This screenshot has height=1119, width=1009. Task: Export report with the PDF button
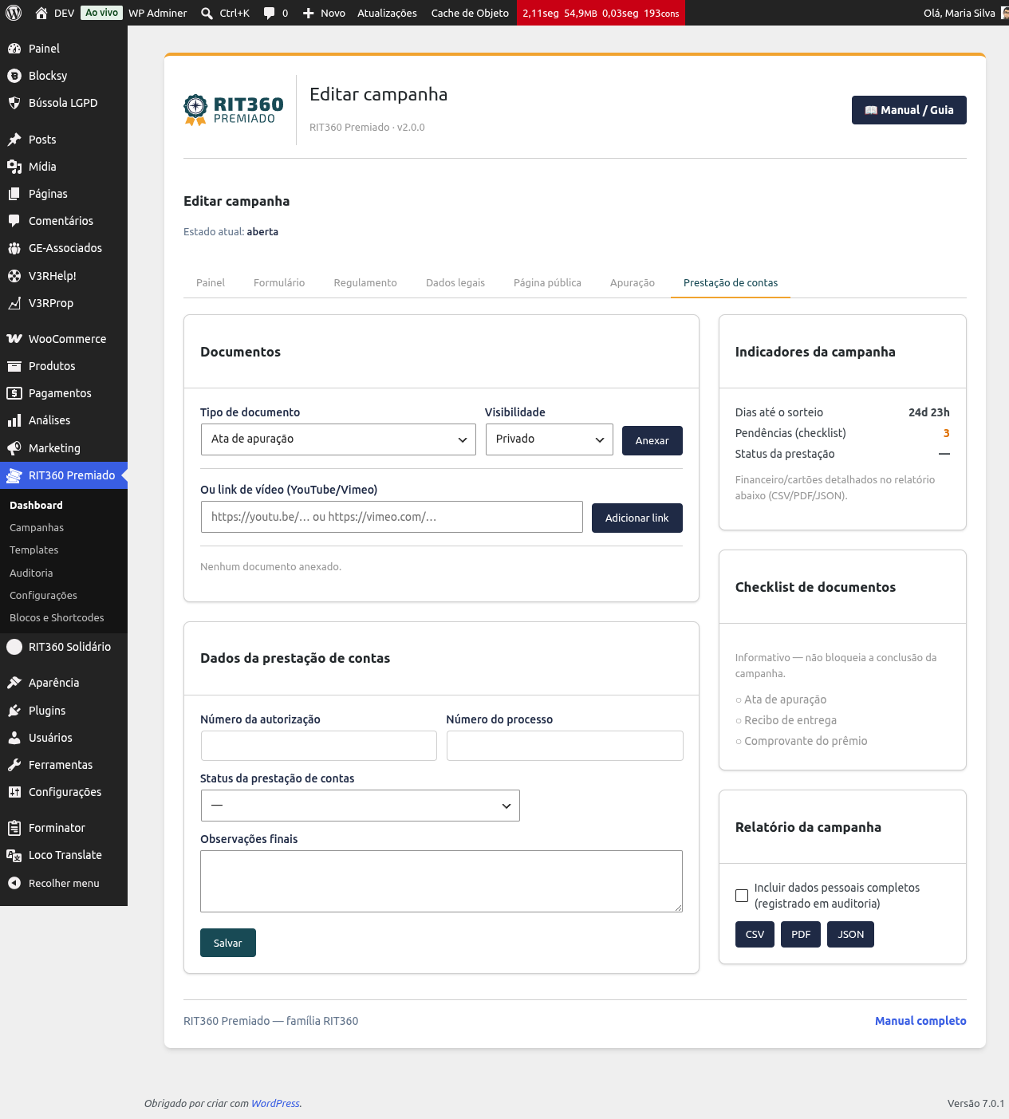[801, 935]
